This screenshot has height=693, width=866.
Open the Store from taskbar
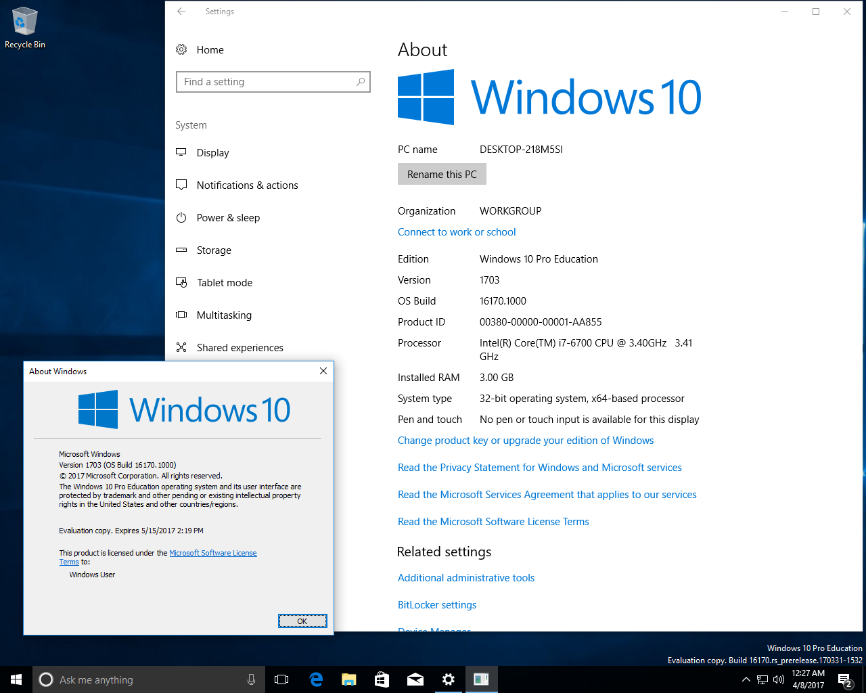tap(382, 679)
